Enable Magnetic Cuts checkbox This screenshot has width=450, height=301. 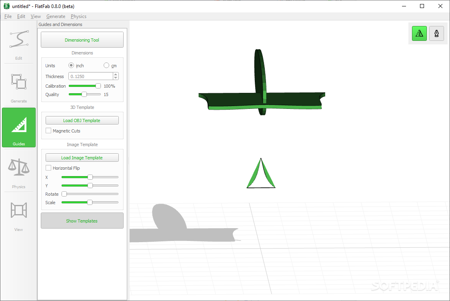coord(48,130)
